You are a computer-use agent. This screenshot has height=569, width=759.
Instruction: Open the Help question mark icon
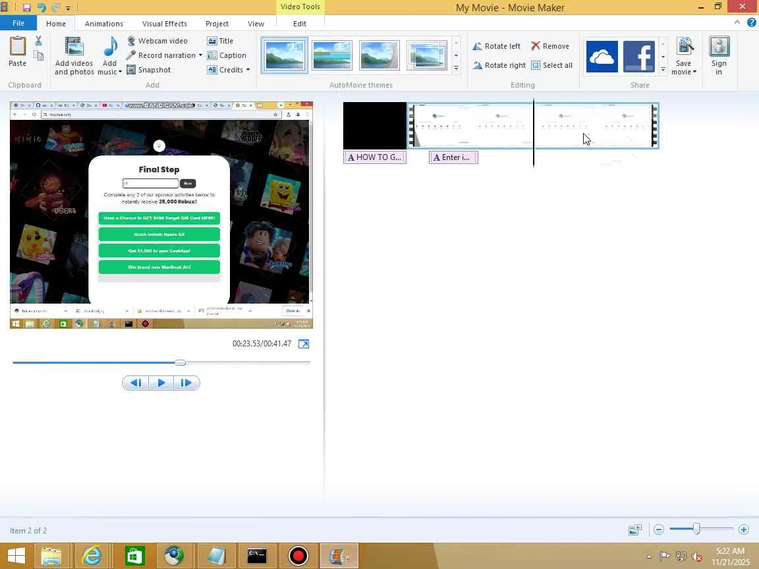click(751, 22)
